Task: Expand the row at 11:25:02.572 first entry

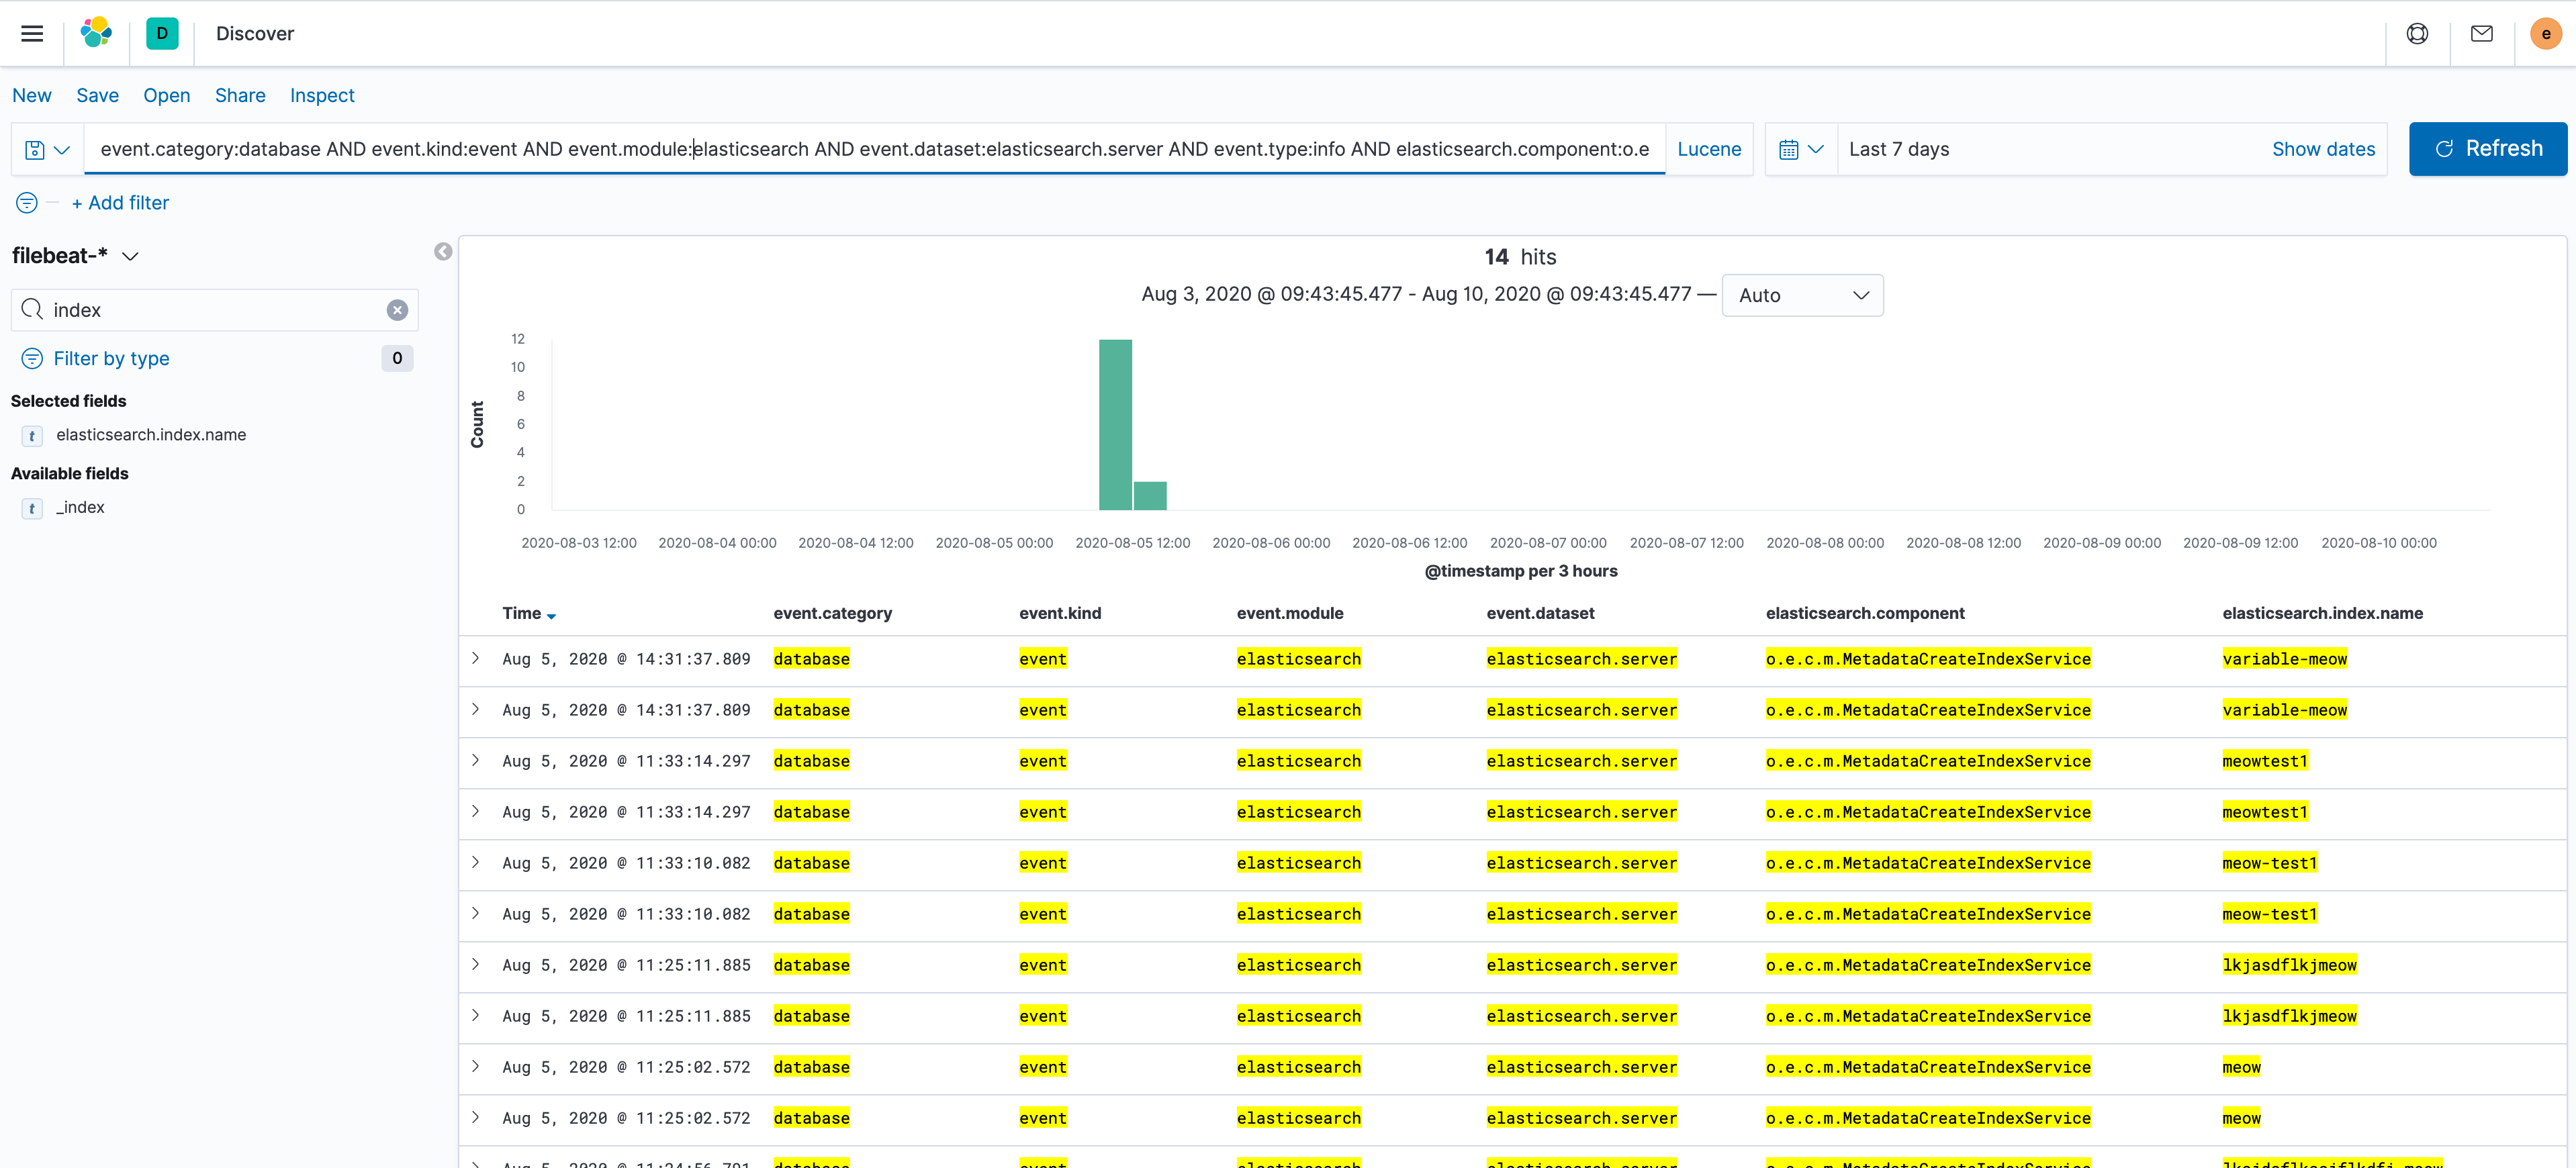Action: [x=475, y=1066]
